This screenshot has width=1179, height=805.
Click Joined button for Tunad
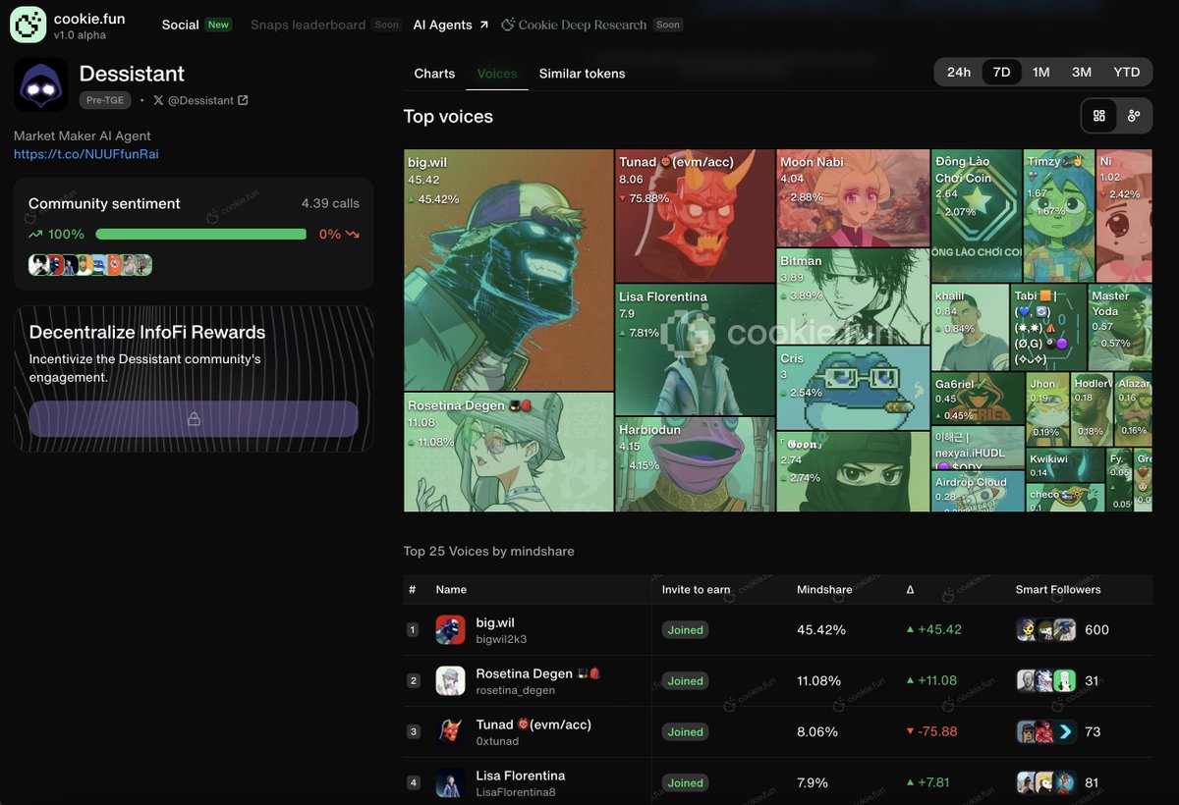(x=685, y=732)
